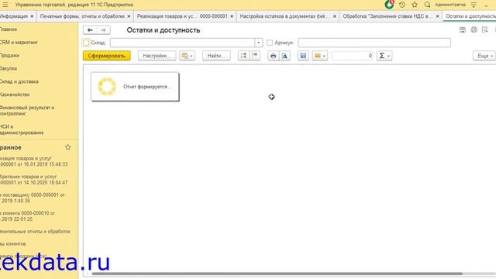The height and width of the screenshot is (279, 496).
Task: Close the Печатные формы tab
Action: pyautogui.click(x=129, y=16)
